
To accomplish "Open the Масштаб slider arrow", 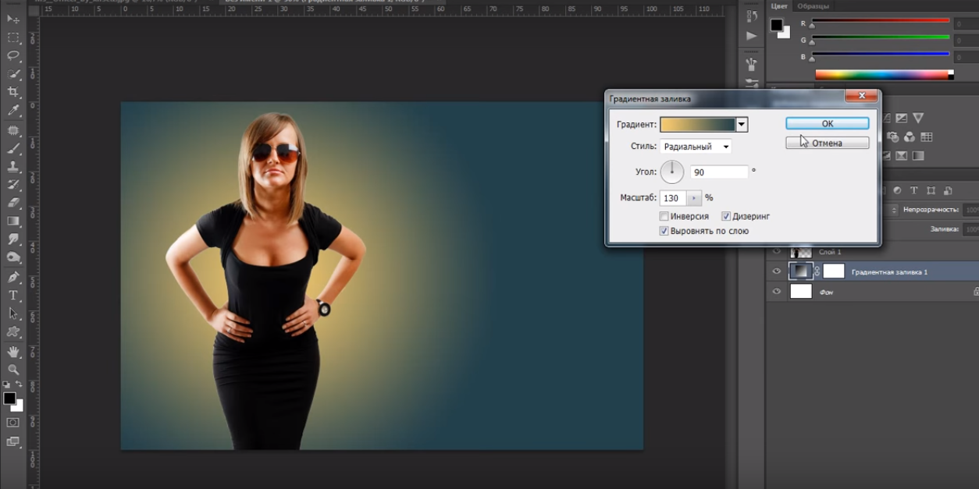I will (693, 198).
